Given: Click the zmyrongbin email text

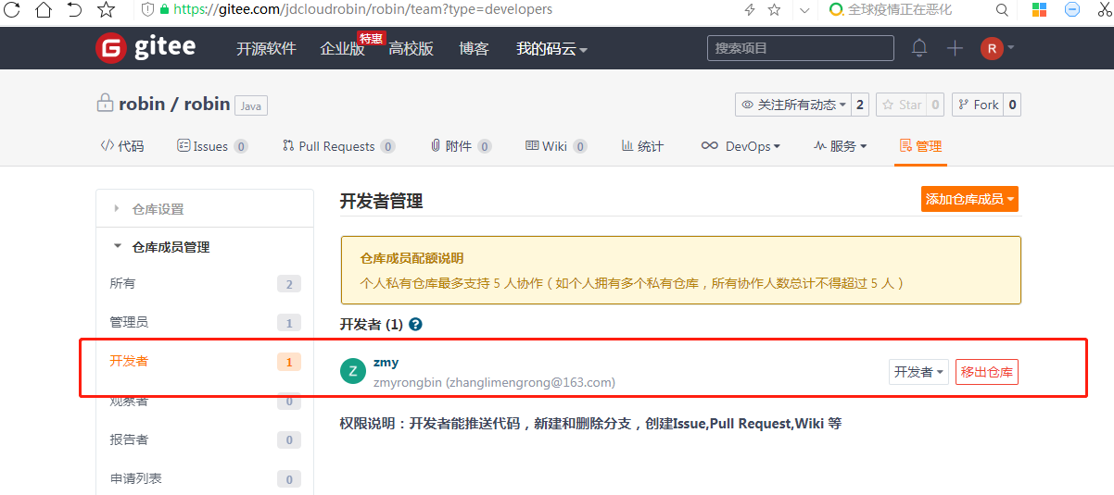Looking at the screenshot, I should coord(494,382).
